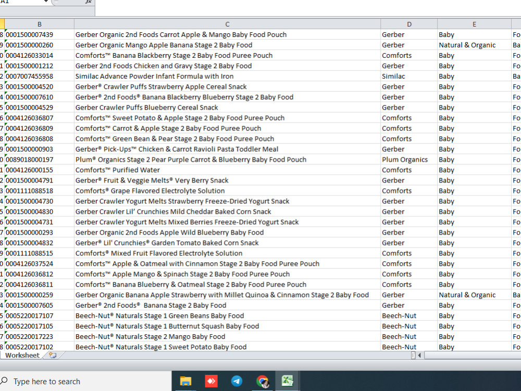Select Comforts Green Bean & Pear cell

tap(227, 139)
